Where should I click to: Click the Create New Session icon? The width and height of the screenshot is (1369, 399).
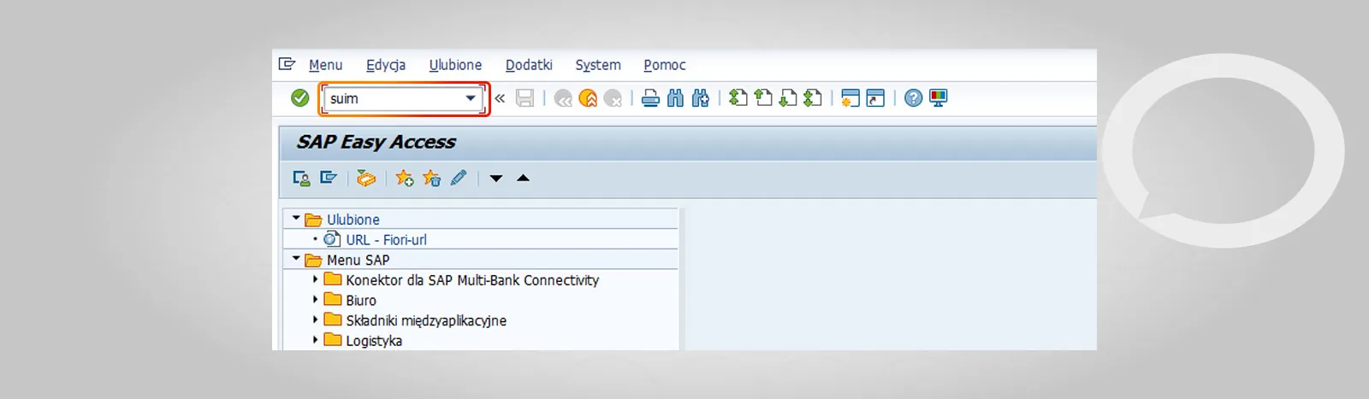click(x=850, y=99)
